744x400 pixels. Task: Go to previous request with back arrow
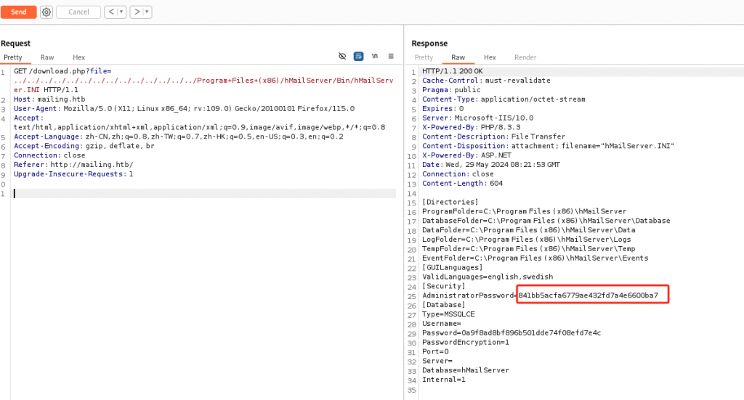[111, 12]
